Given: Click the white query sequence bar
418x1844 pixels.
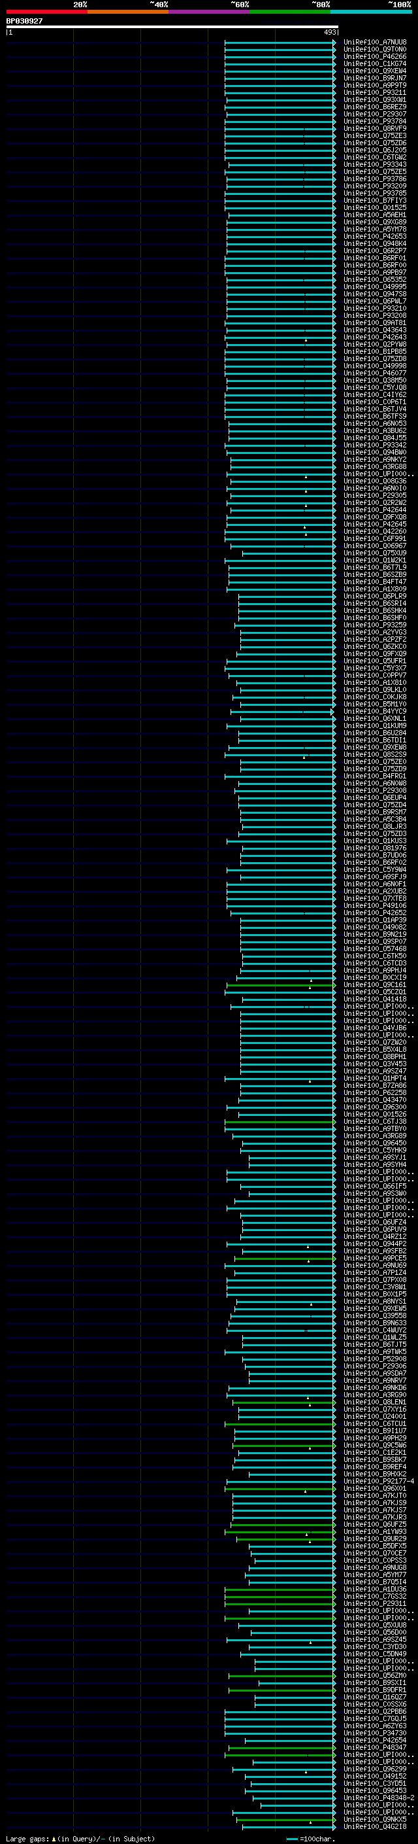Looking at the screenshot, I should pos(172,26).
